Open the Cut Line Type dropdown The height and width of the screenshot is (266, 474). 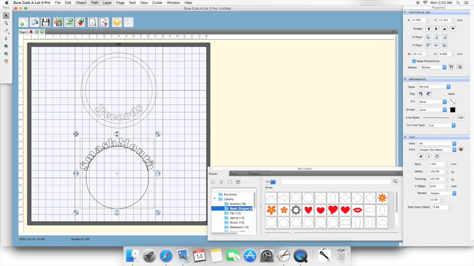[441, 125]
